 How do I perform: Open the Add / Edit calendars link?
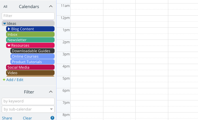pyautogui.click(x=15, y=80)
